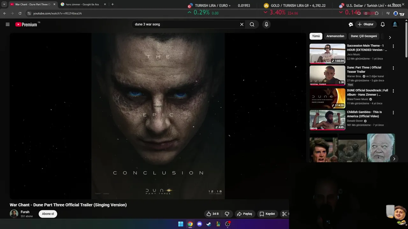This screenshot has height=229, width=408.
Task: Click the Dune video player to pause
Action: coord(158,116)
